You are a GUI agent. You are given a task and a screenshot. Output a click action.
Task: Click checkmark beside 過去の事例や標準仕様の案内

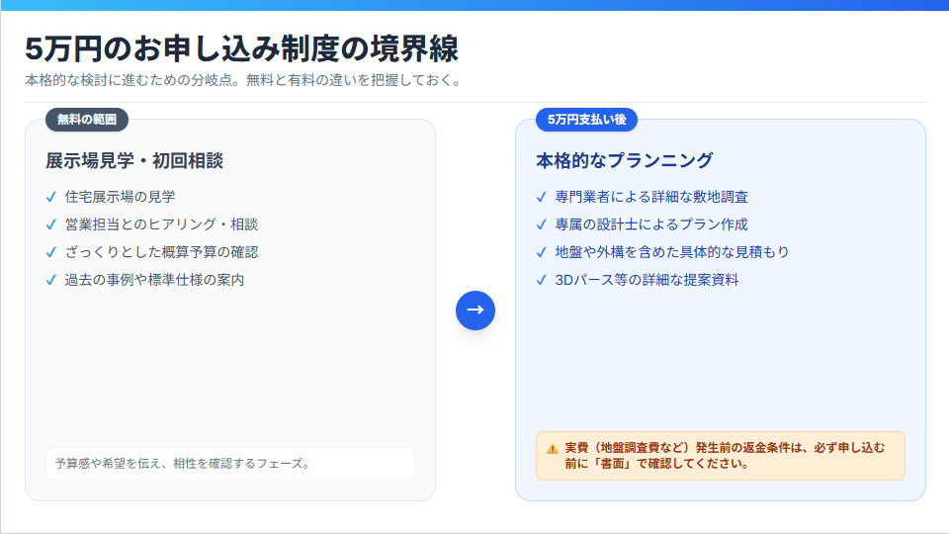click(x=50, y=280)
